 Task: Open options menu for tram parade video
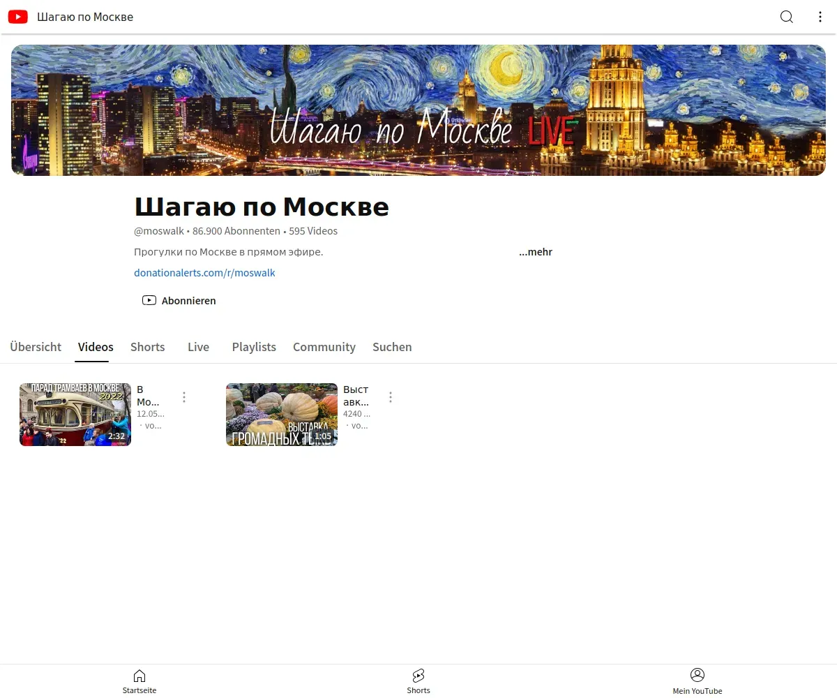pyautogui.click(x=184, y=397)
